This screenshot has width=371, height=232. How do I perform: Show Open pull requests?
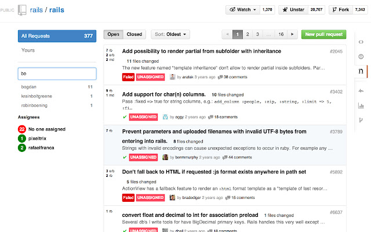(x=114, y=35)
